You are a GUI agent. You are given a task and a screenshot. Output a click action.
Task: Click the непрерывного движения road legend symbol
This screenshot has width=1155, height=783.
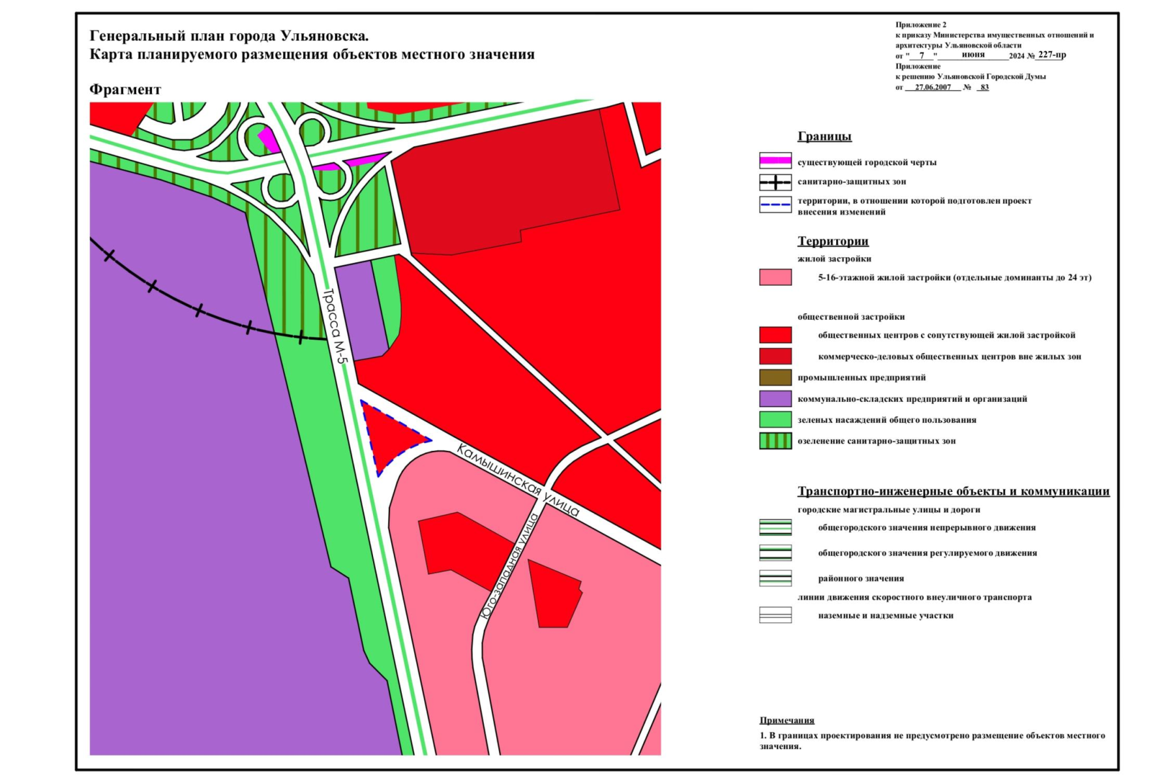pos(775,527)
